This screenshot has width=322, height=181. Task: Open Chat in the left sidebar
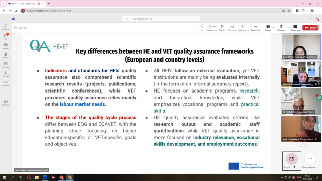click(6, 36)
